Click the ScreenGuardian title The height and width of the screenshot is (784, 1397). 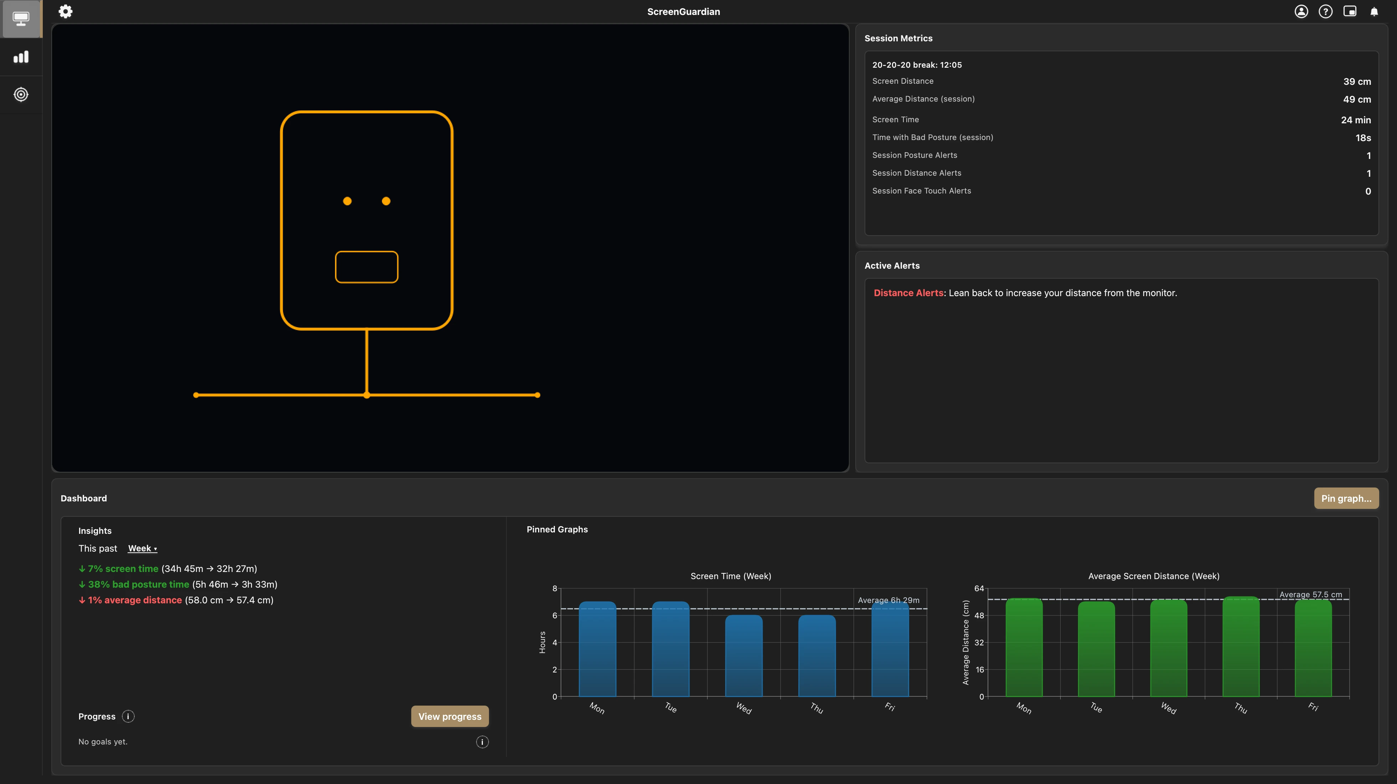(x=683, y=11)
